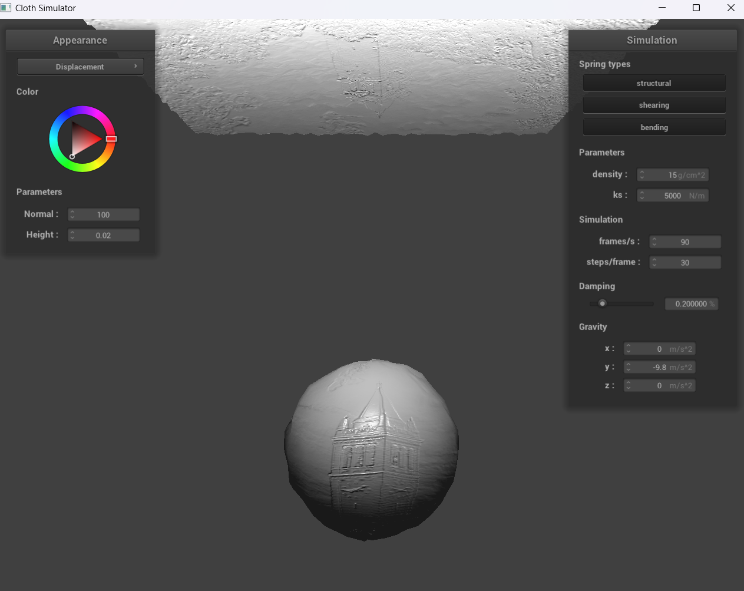
Task: Toggle the shearing spring type
Action: click(x=654, y=105)
